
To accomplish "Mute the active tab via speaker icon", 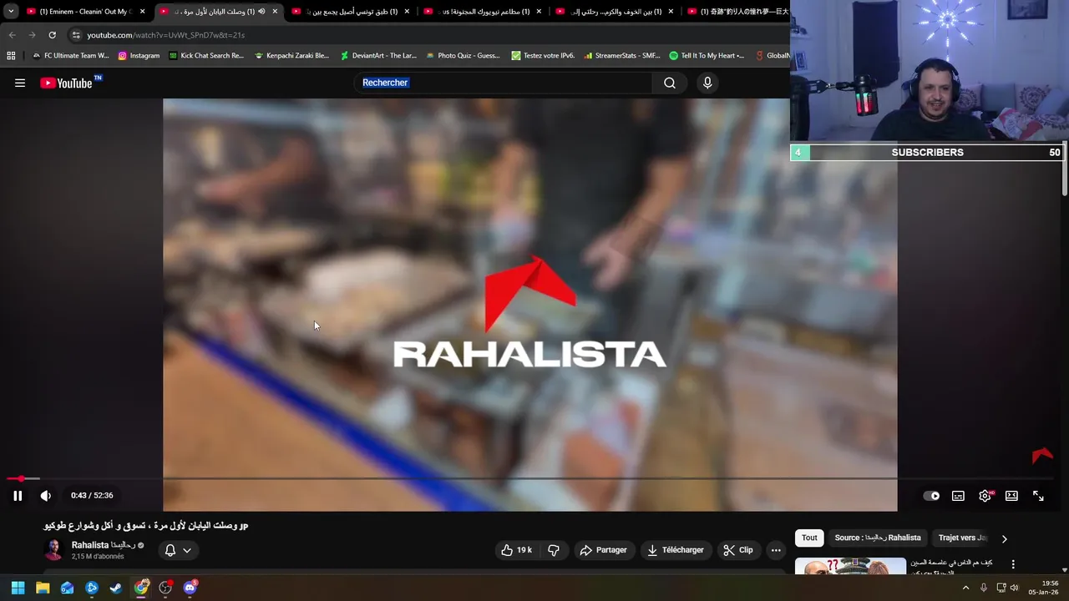I will point(261,12).
